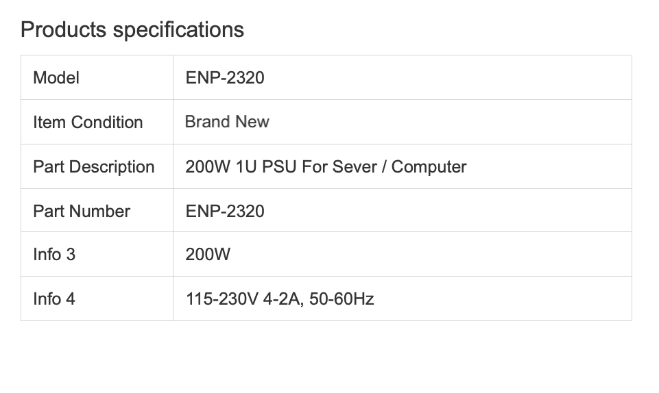Click the ENP-2320 part number value
Viewport: 659px width, 393px height.
pyautogui.click(x=225, y=212)
